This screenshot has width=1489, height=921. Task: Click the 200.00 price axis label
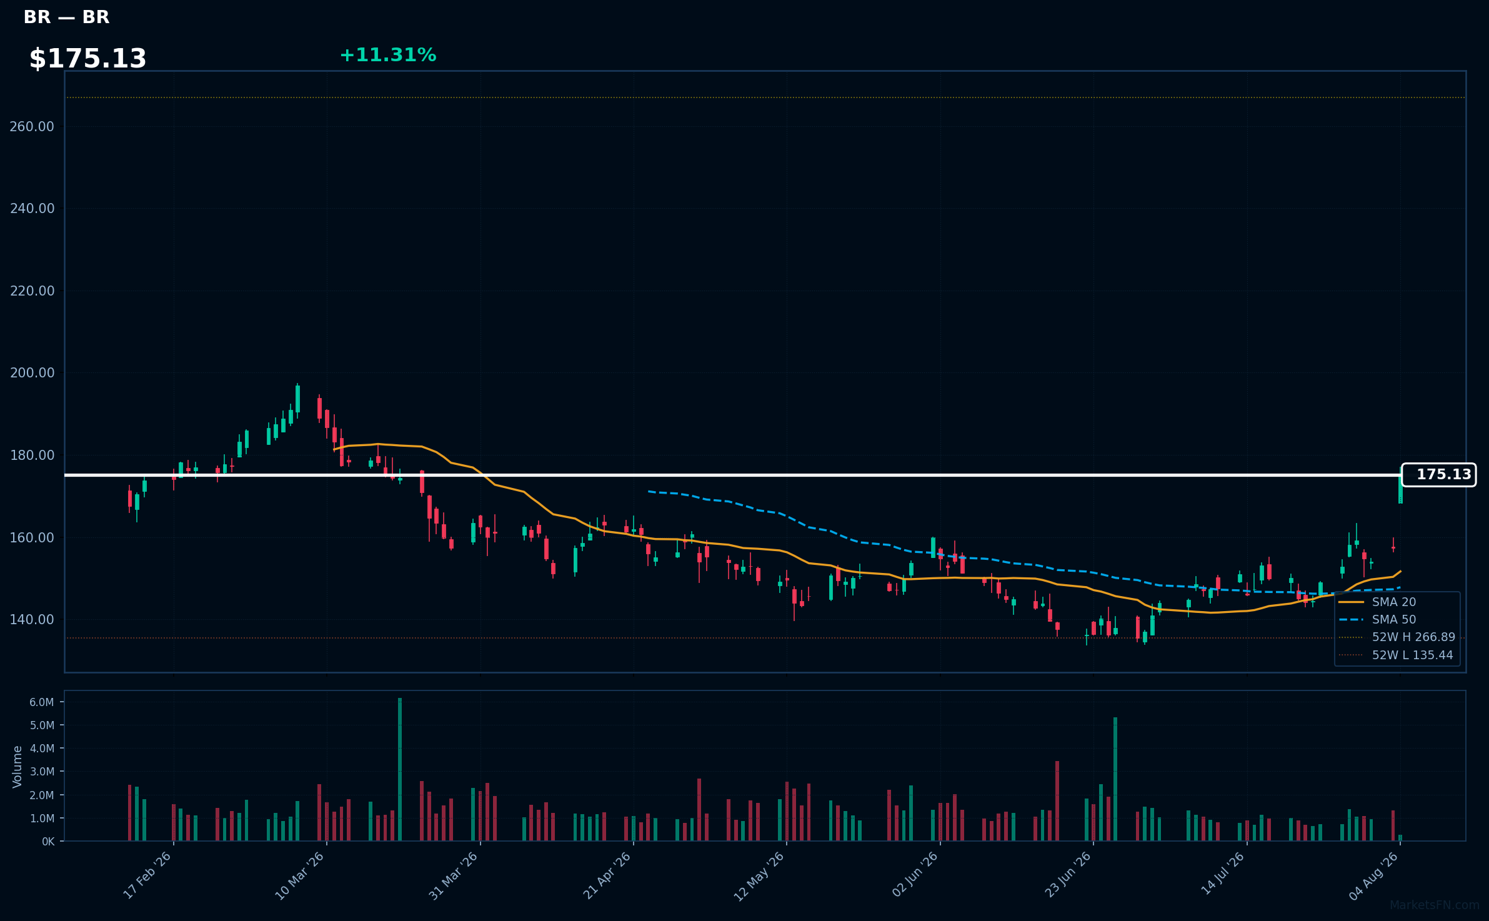point(32,373)
